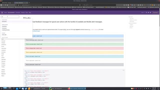Open the Themes nav link

click(x=23, y=13)
